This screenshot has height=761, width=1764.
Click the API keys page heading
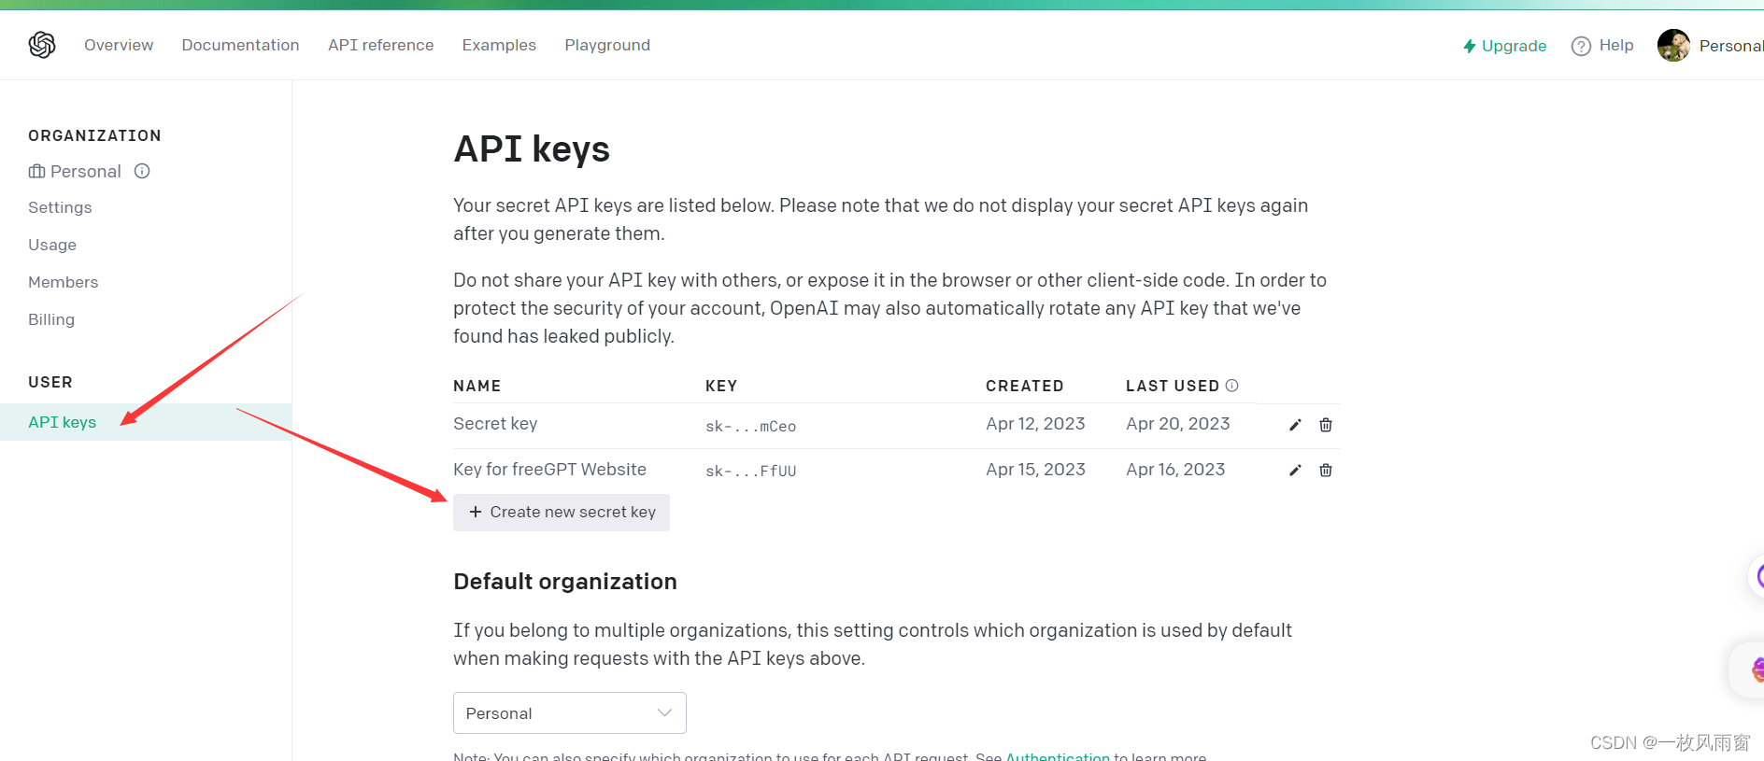532,149
